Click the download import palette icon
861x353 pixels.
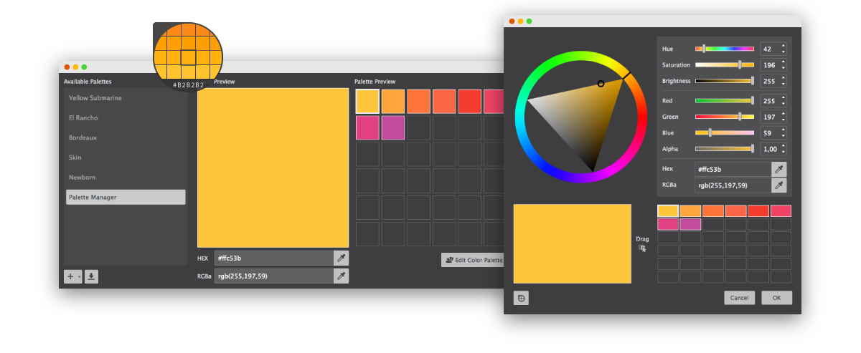pyautogui.click(x=91, y=276)
